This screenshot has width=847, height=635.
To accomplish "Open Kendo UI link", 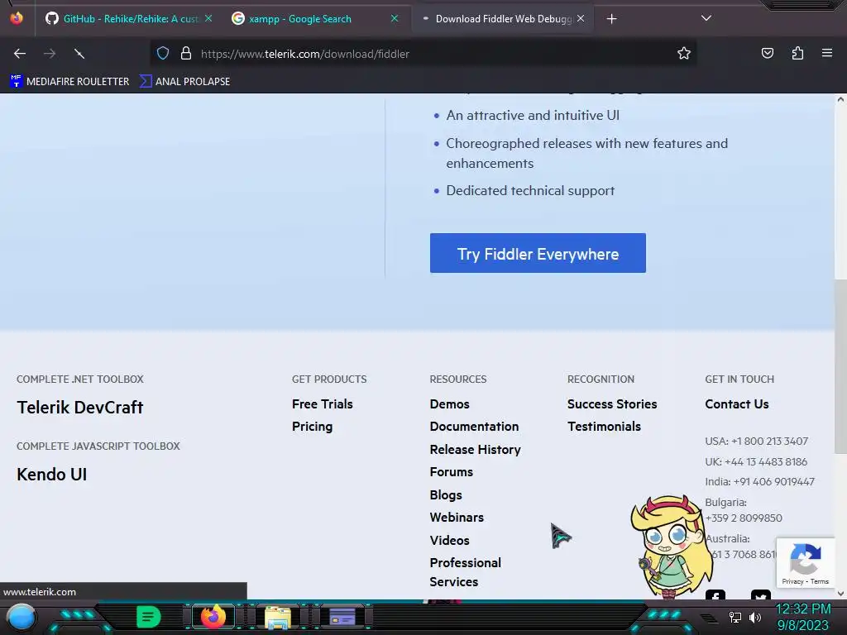I will (52, 474).
